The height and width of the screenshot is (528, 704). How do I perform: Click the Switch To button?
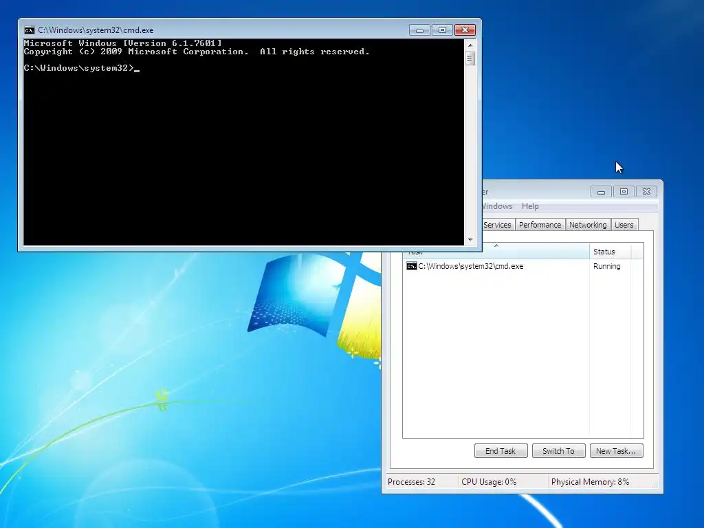point(558,451)
